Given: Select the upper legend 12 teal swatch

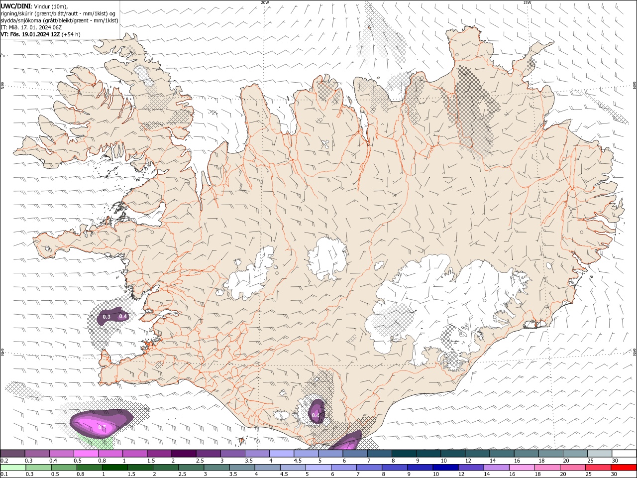Looking at the screenshot, I should (477, 453).
